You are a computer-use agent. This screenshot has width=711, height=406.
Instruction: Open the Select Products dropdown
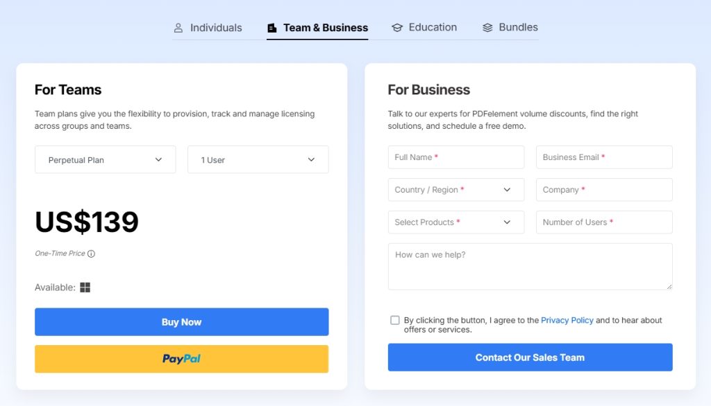456,222
